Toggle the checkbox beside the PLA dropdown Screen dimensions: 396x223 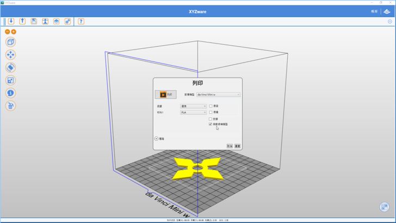[211, 112]
